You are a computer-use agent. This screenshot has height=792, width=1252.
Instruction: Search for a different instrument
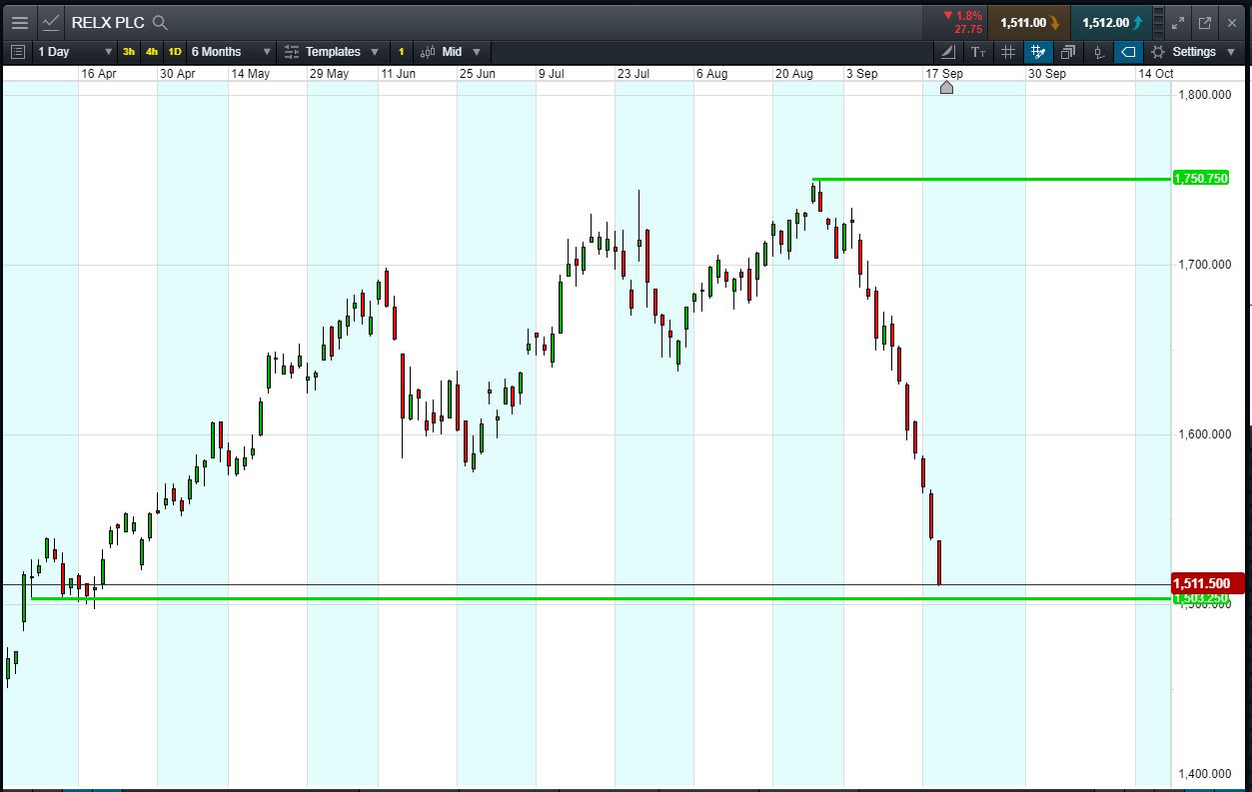click(x=160, y=23)
